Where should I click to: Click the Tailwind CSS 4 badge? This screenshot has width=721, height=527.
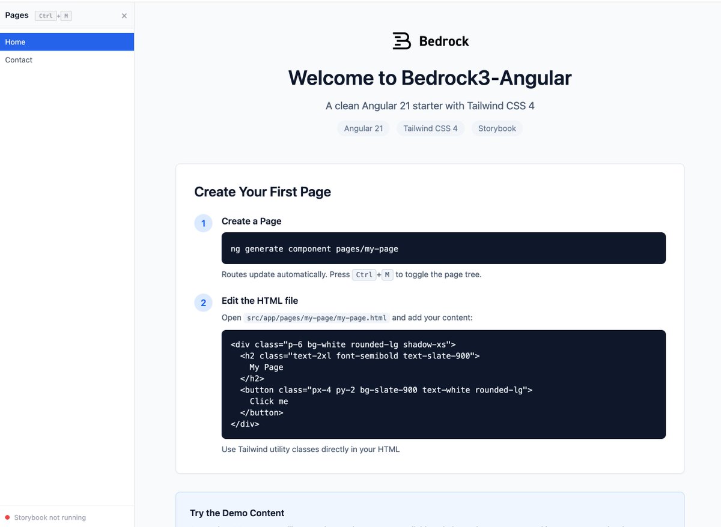430,128
